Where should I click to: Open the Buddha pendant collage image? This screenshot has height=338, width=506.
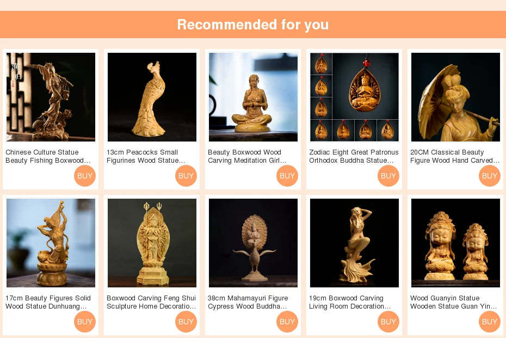tap(354, 97)
